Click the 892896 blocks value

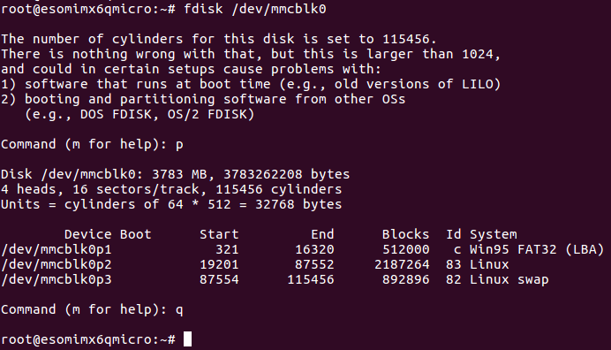coord(405,280)
